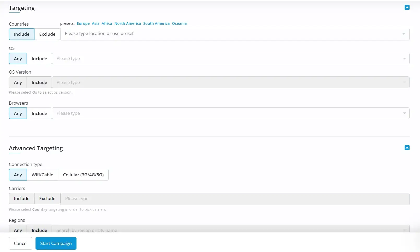420x252 pixels.
Task: Collapse the Advanced Targeting section arrow icon
Action: (x=407, y=148)
